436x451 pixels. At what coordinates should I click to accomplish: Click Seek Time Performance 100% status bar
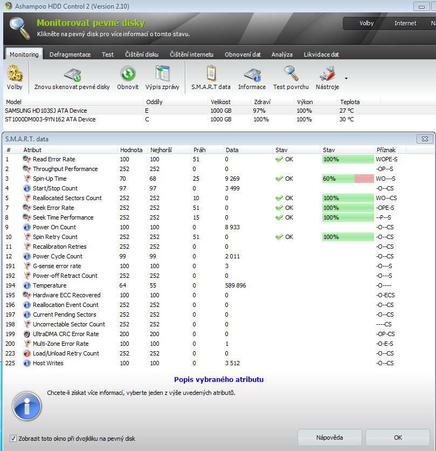pyautogui.click(x=348, y=217)
